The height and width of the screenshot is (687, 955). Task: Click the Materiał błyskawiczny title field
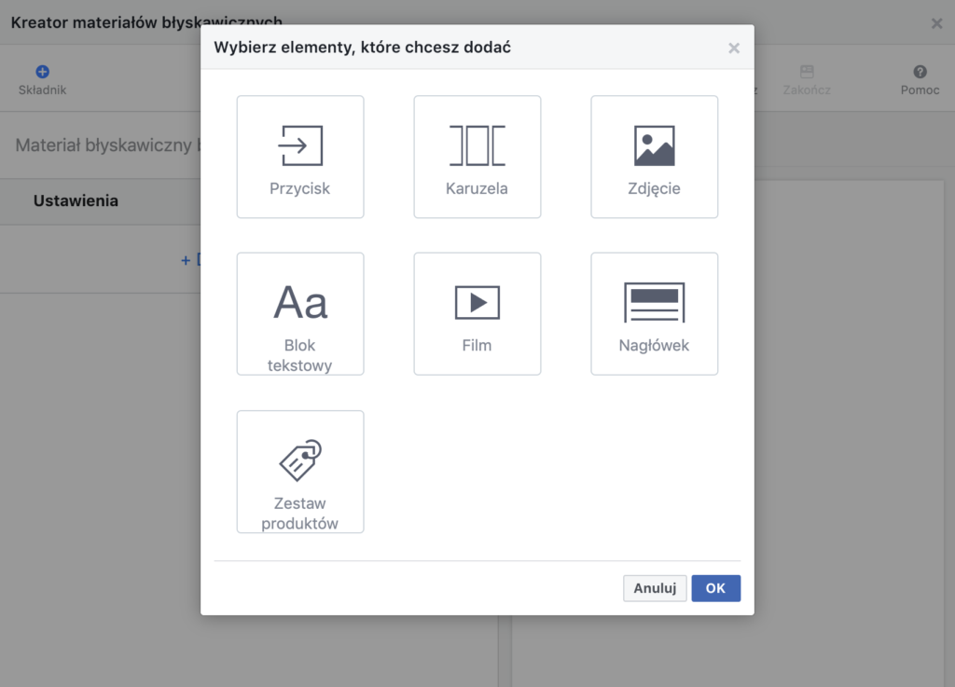104,145
